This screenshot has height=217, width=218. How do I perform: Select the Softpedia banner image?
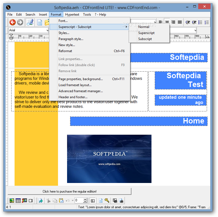tap(109, 159)
